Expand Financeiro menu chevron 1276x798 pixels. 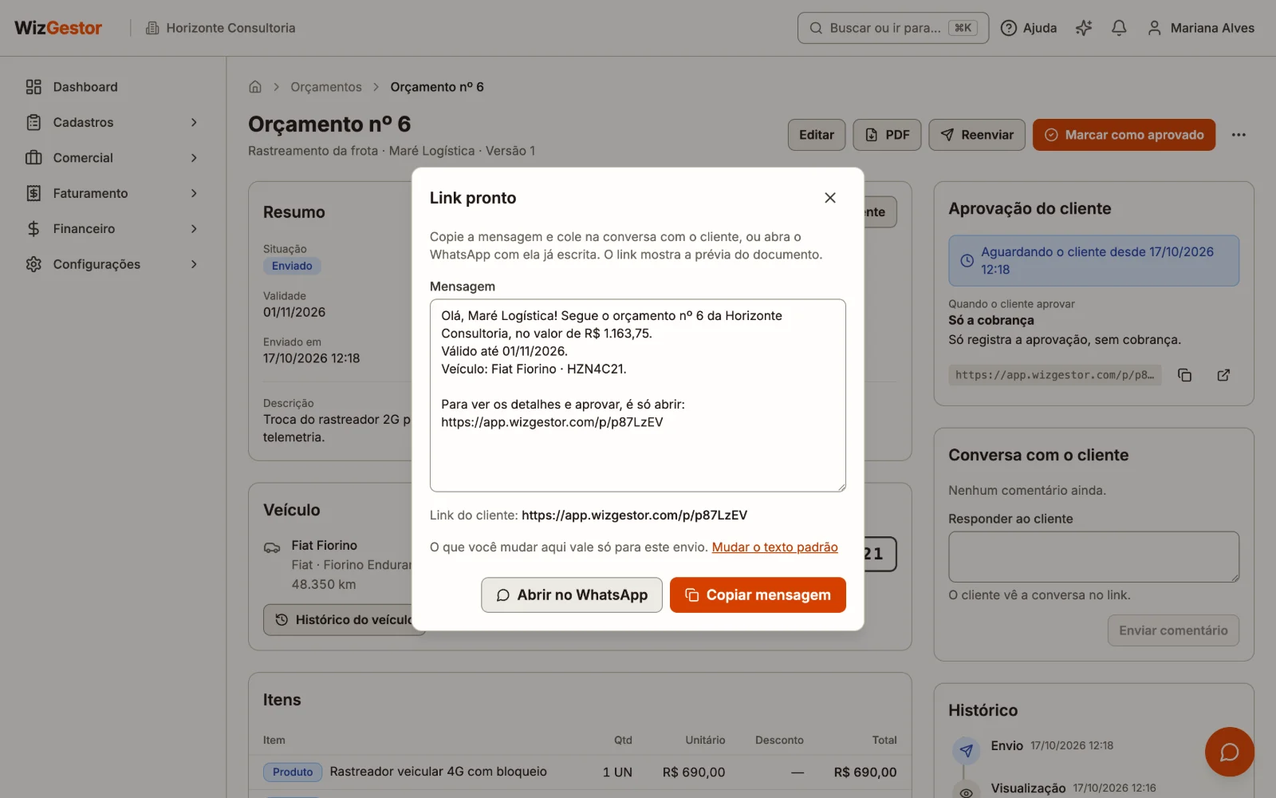pyautogui.click(x=194, y=229)
